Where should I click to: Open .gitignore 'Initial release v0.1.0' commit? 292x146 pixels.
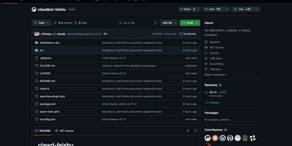[x=114, y=58]
